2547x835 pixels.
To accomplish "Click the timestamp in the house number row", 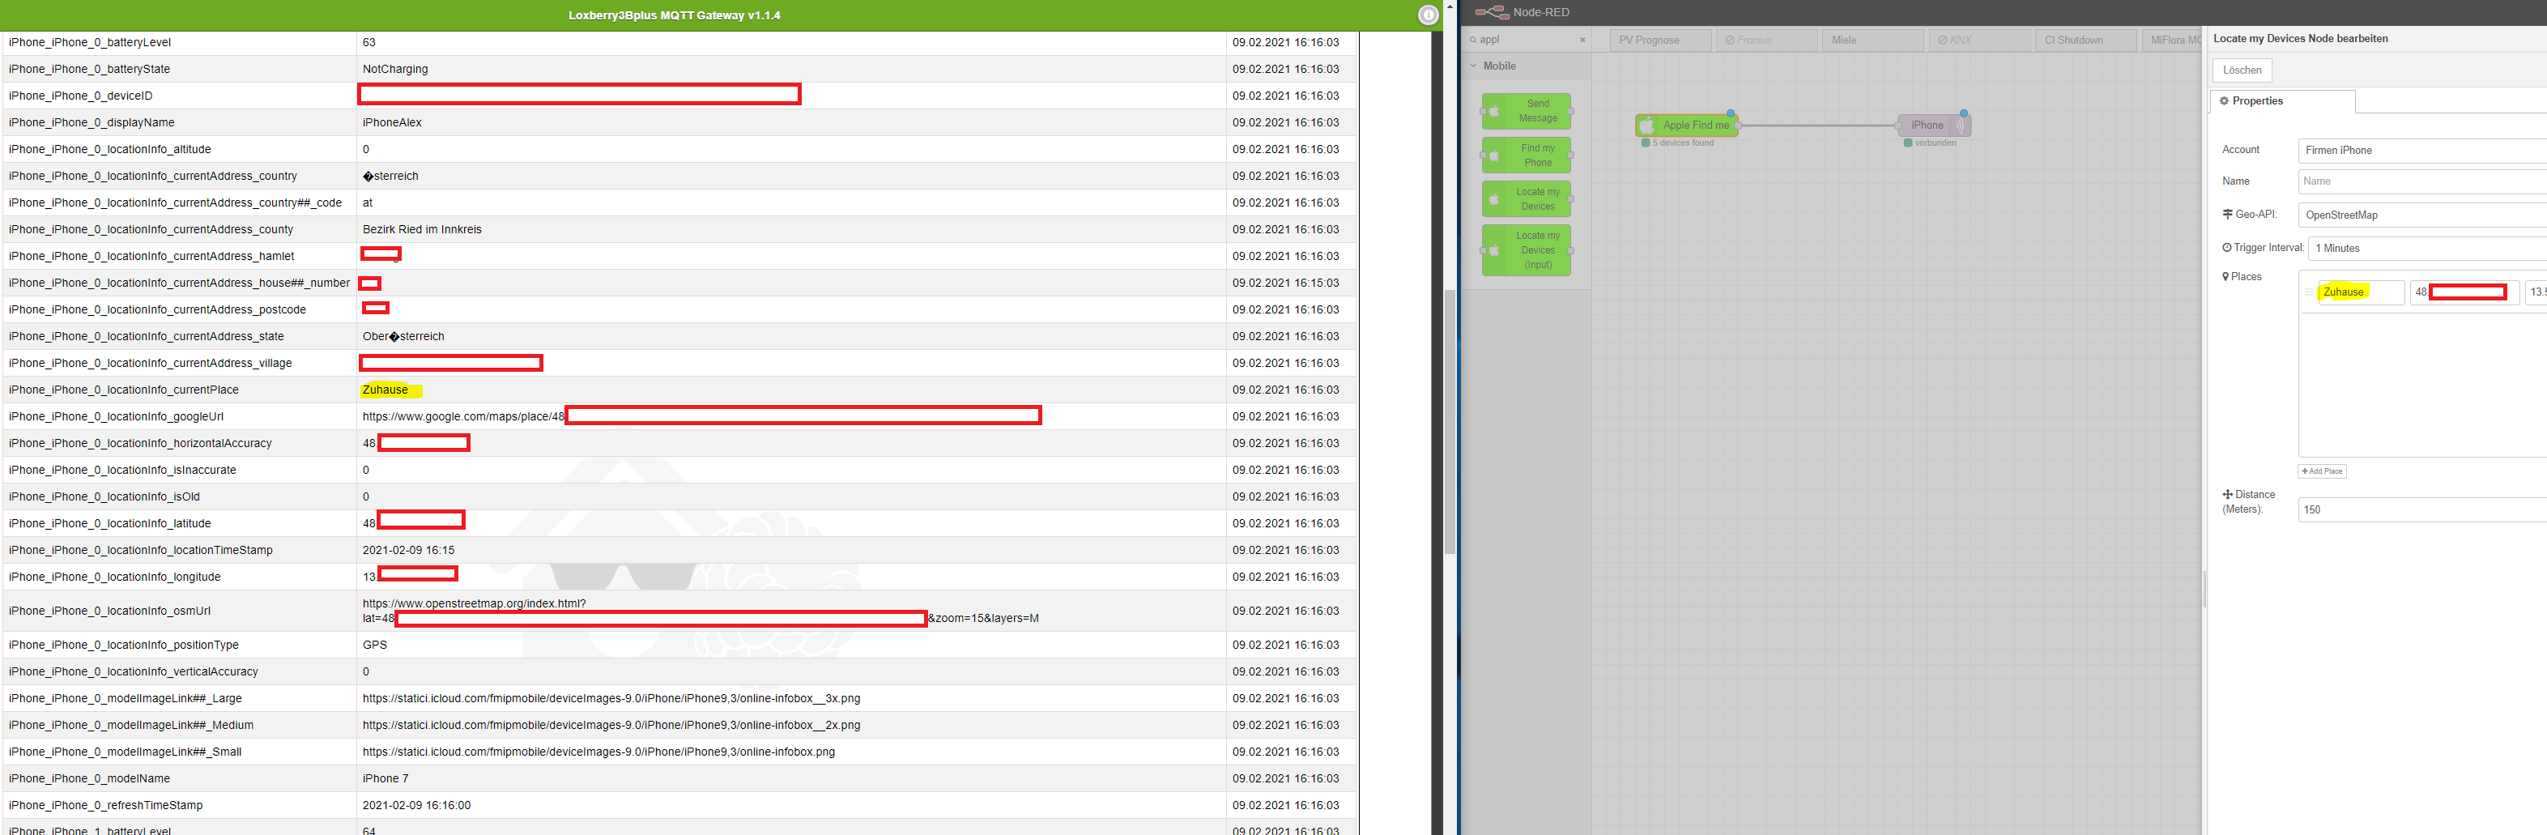I will point(1285,283).
